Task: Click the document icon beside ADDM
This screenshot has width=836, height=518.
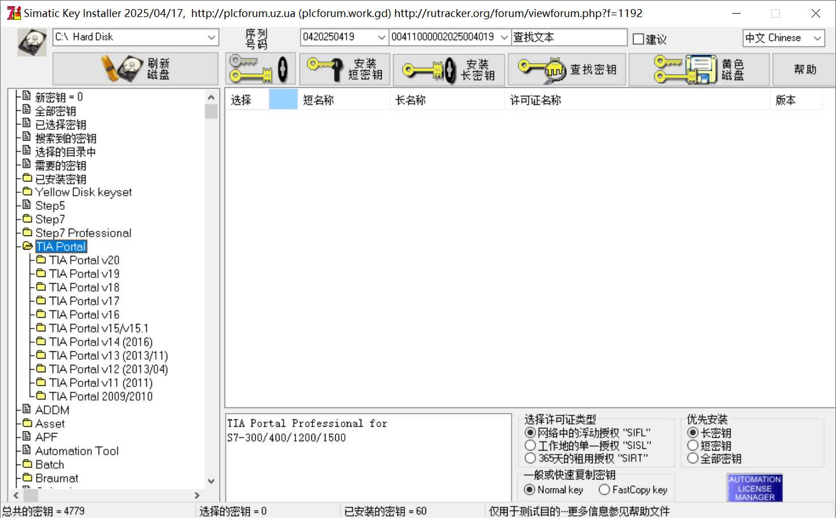Action: point(27,408)
